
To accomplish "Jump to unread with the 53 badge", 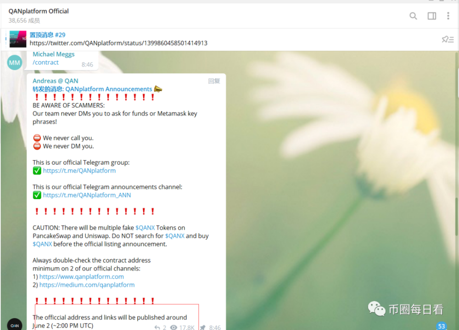I will point(442,326).
